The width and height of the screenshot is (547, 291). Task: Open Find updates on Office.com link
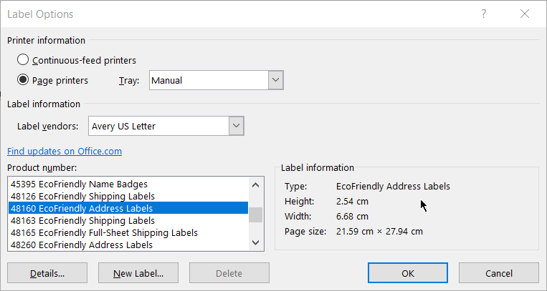pyautogui.click(x=65, y=151)
